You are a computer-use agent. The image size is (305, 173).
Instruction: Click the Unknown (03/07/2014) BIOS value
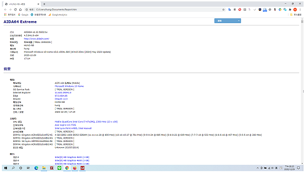[x=67, y=148]
